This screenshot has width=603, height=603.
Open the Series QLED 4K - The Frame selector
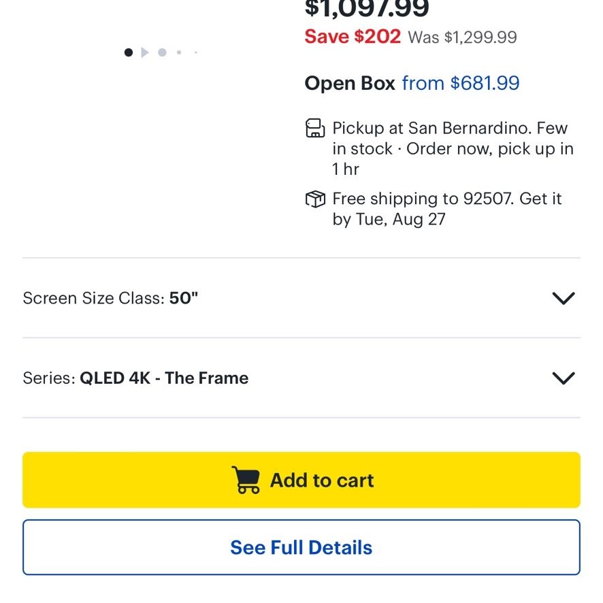[301, 378]
